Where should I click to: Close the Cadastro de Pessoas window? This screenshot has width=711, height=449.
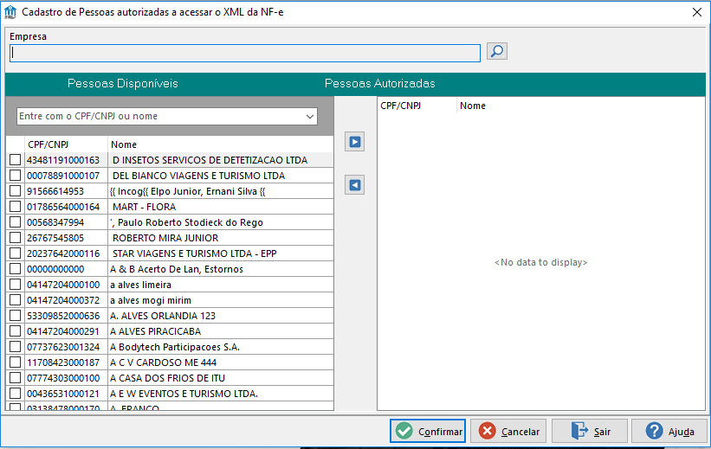click(x=697, y=12)
